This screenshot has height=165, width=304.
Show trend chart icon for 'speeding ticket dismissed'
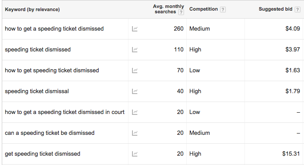135,50
